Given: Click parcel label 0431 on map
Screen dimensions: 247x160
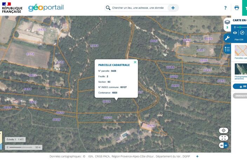Looking at the screenshot, I should click(42, 29).
